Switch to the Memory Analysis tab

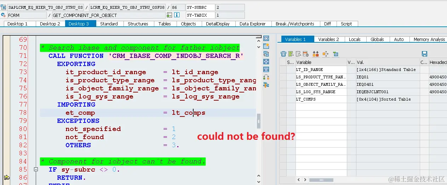[x=429, y=39]
